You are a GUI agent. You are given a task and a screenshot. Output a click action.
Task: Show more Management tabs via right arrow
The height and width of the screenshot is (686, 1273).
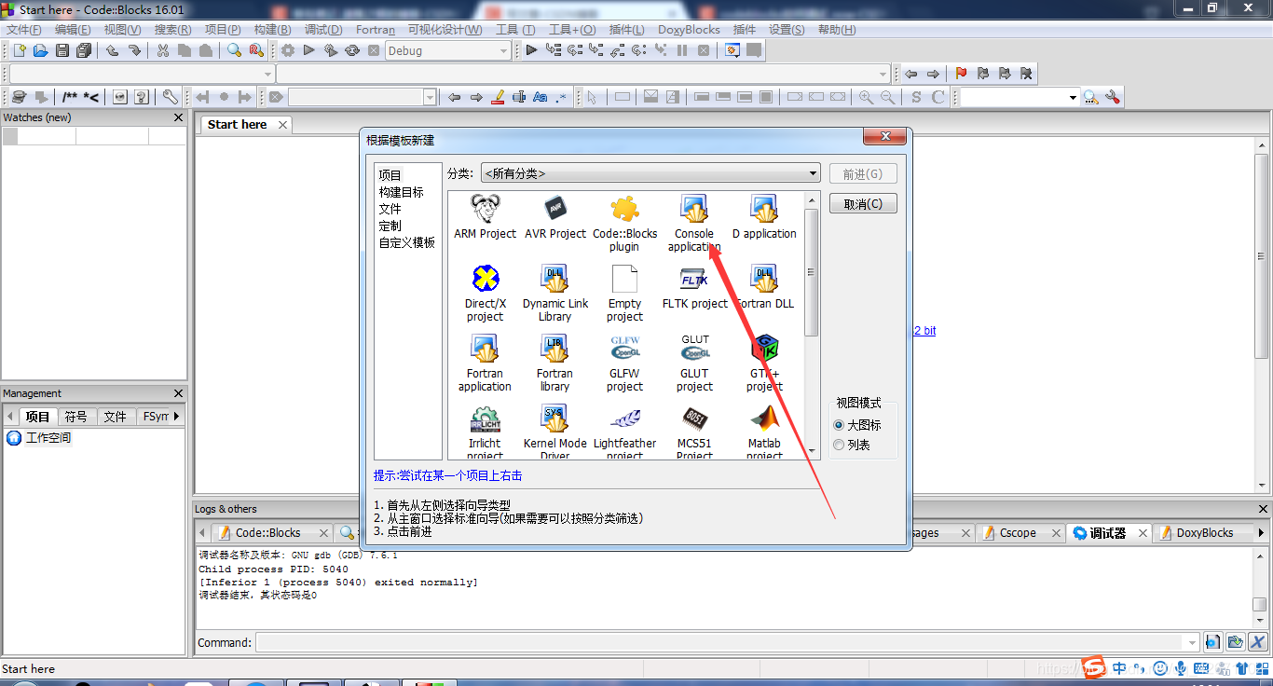pyautogui.click(x=177, y=417)
